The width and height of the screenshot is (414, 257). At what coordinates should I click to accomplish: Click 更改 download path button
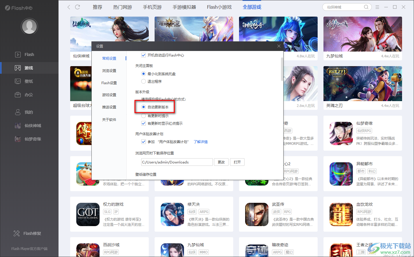221,162
